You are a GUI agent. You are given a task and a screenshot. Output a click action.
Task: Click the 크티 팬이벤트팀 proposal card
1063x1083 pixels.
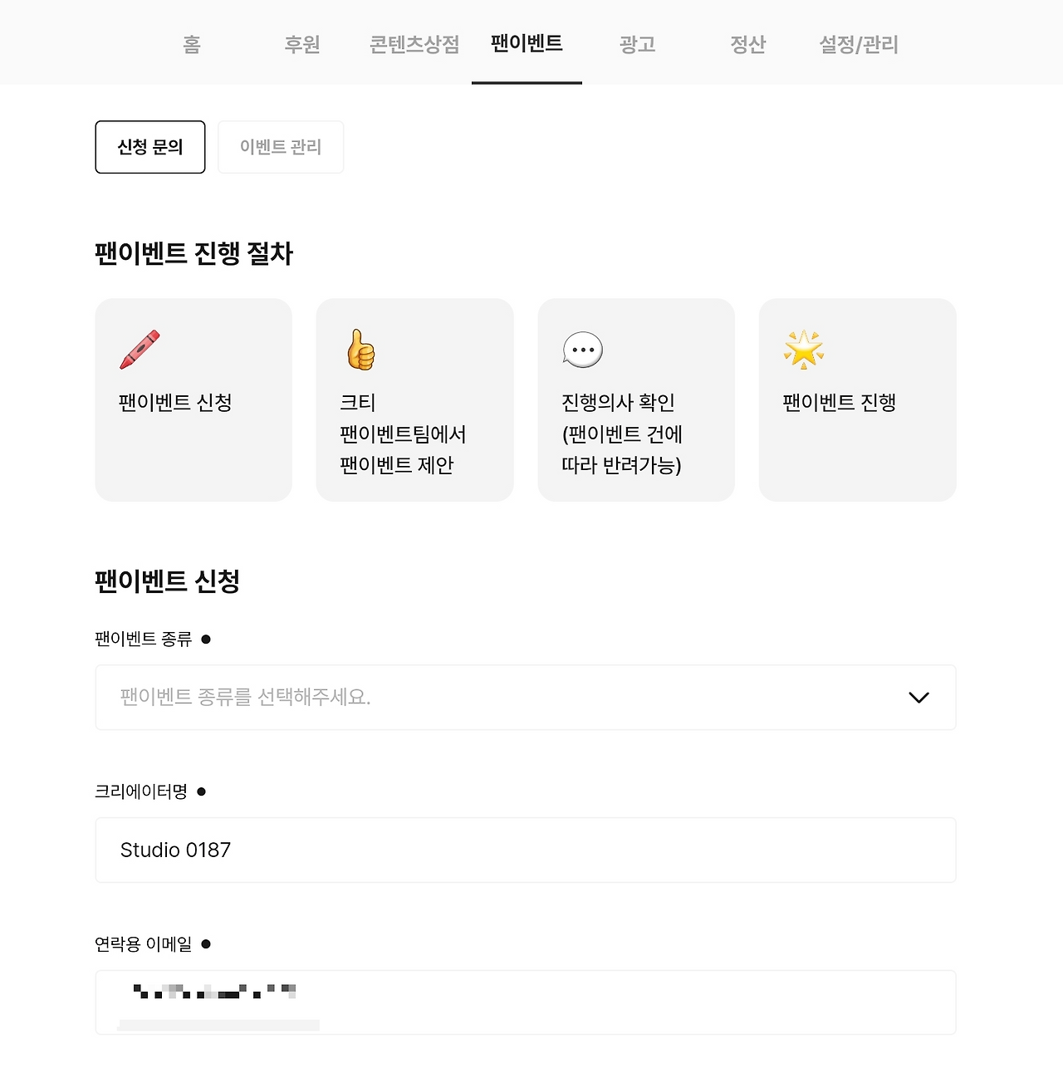(x=414, y=399)
